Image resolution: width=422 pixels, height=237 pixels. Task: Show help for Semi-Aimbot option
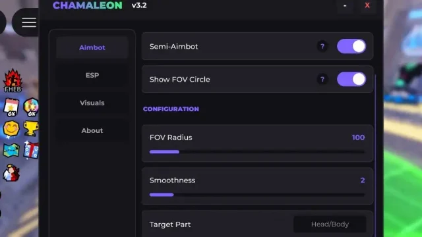[x=322, y=46]
